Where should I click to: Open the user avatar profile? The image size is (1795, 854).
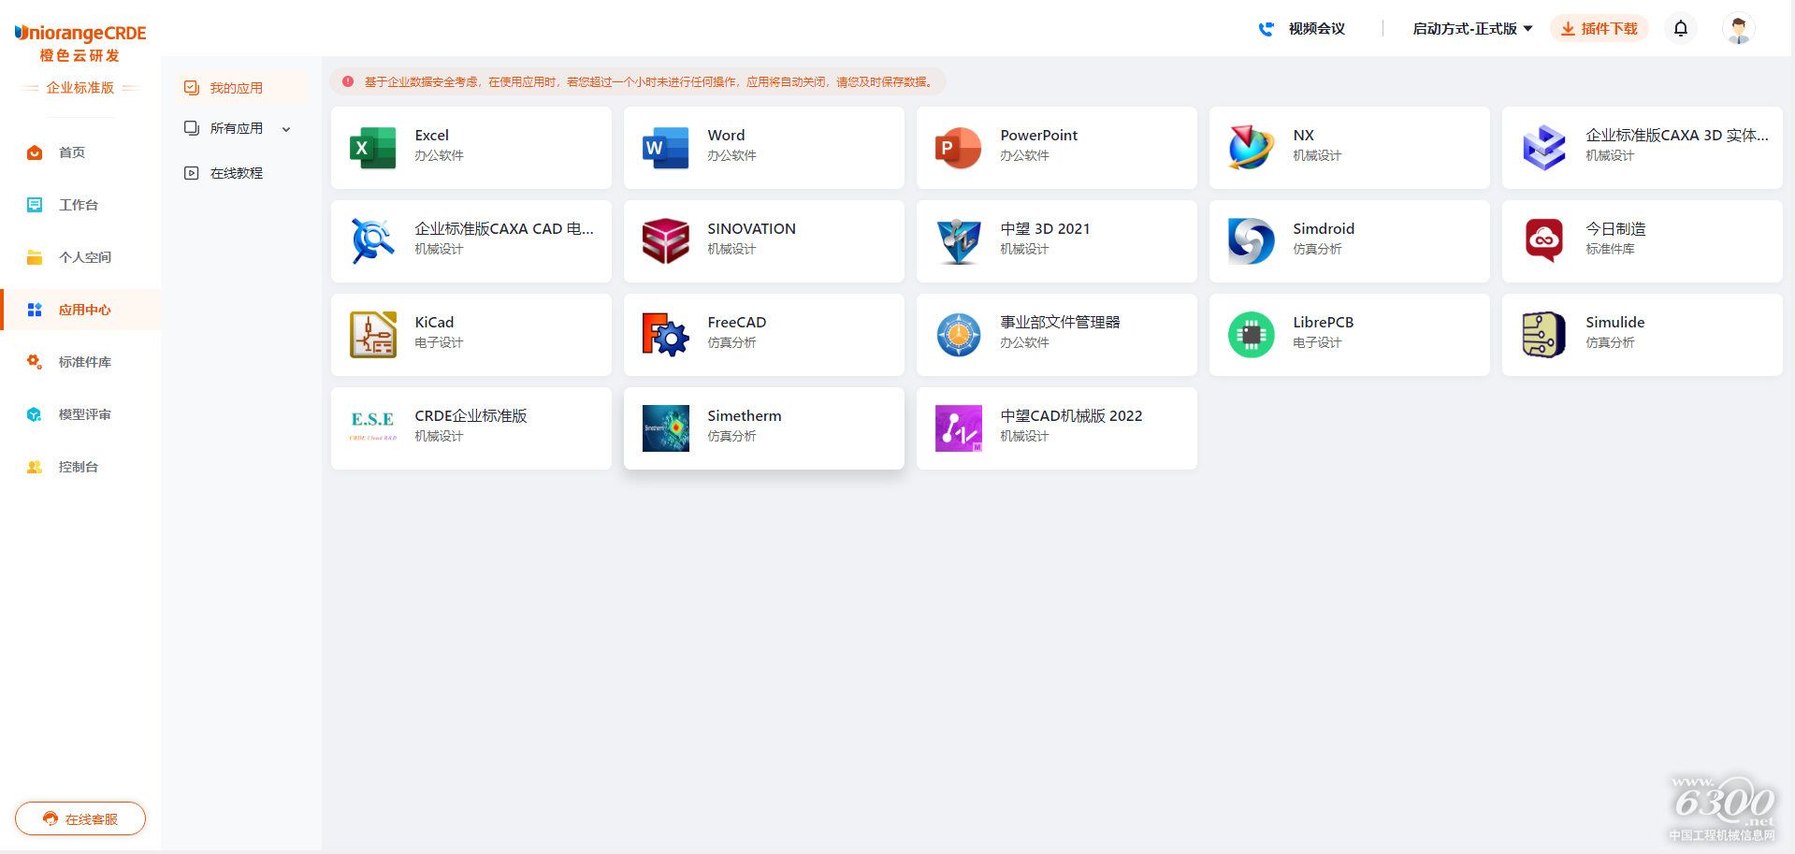[1738, 29]
